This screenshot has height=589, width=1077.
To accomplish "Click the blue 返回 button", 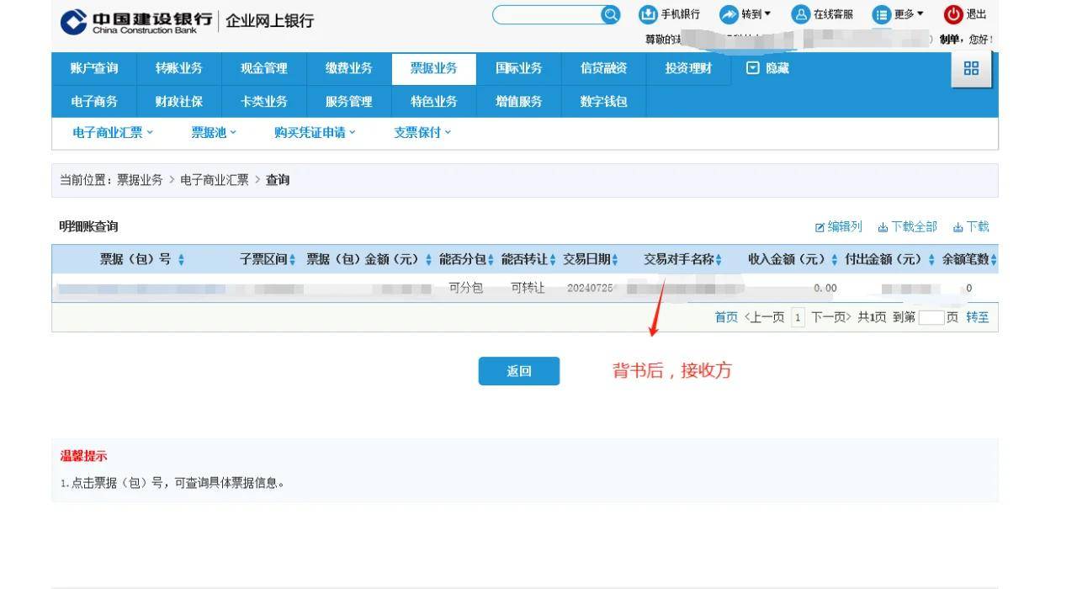I will (x=518, y=371).
